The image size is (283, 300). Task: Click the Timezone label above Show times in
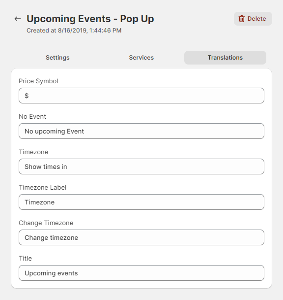click(33, 152)
